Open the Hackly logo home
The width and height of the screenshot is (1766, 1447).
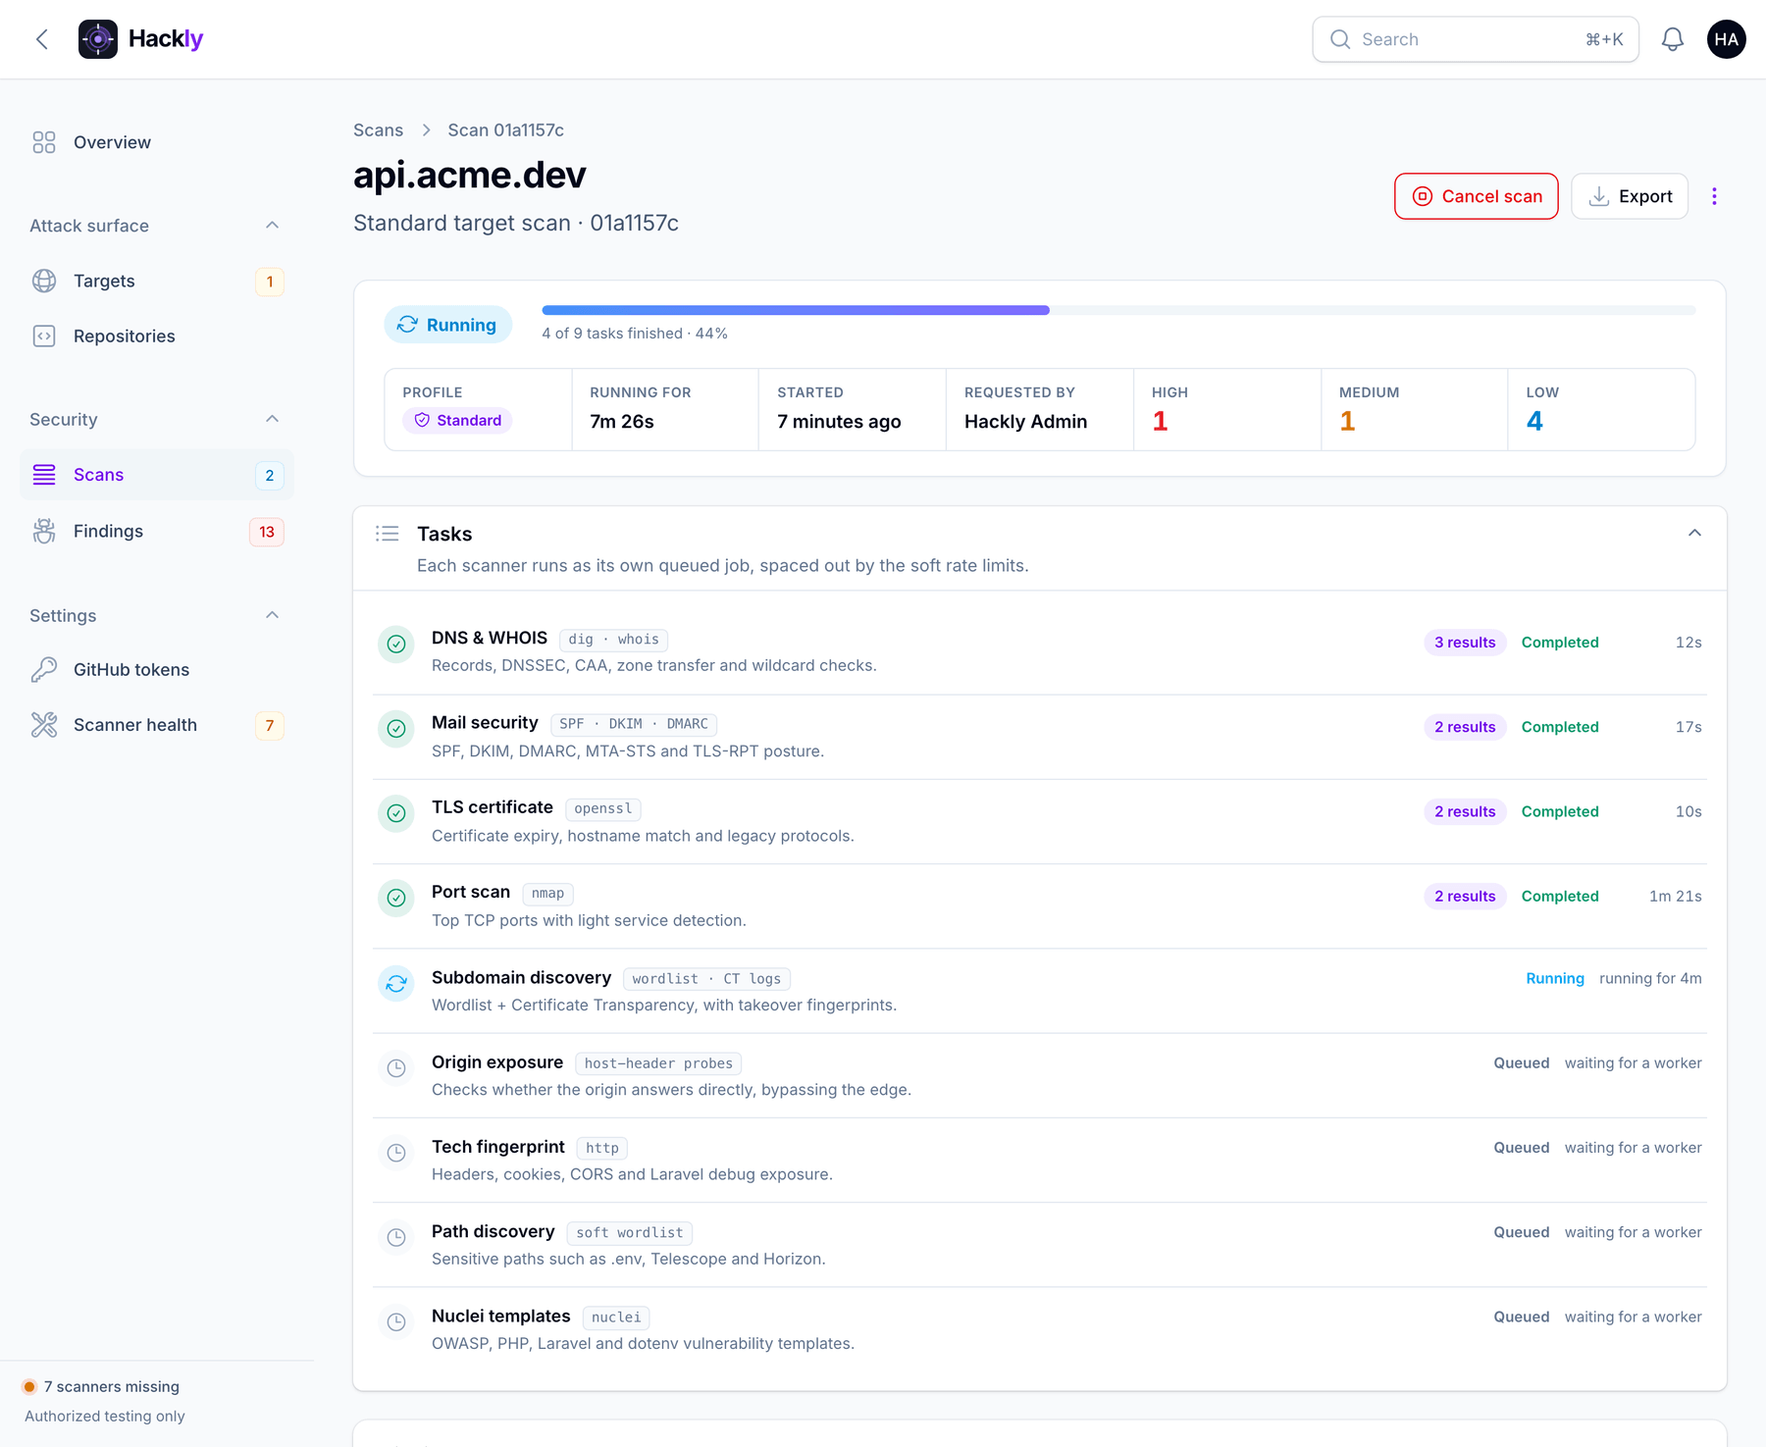140,39
